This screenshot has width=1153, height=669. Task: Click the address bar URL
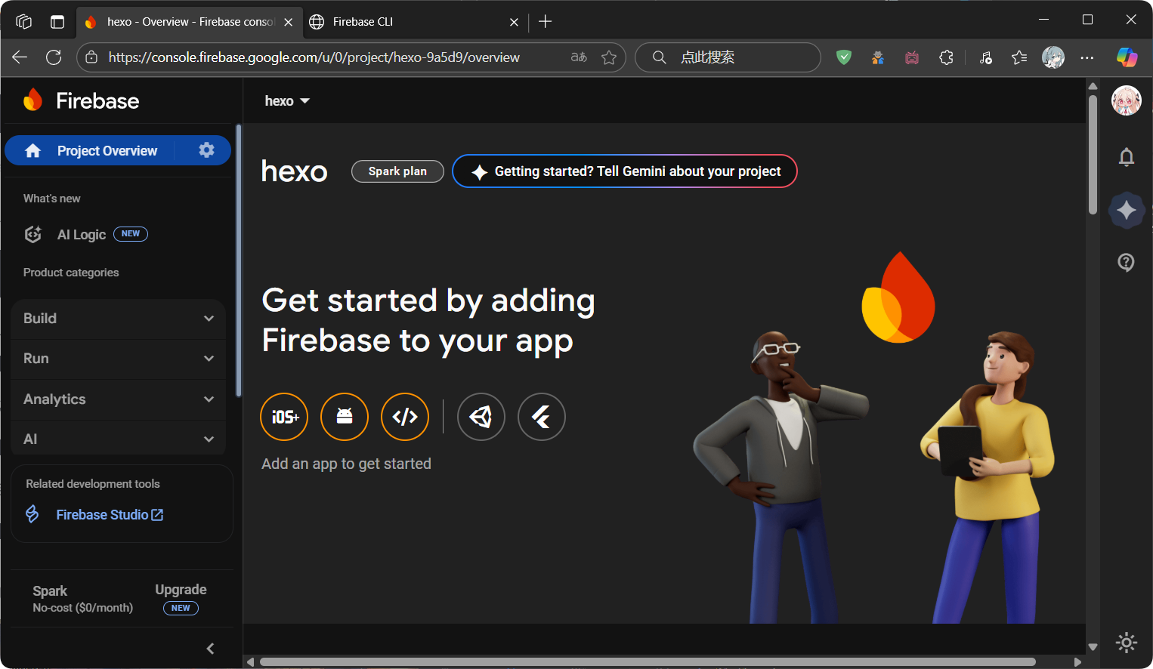(x=314, y=57)
